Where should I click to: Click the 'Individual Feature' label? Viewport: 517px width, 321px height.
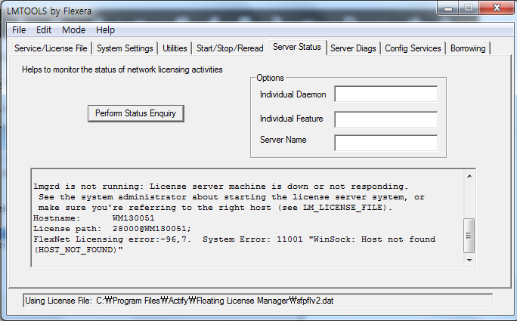coord(292,119)
